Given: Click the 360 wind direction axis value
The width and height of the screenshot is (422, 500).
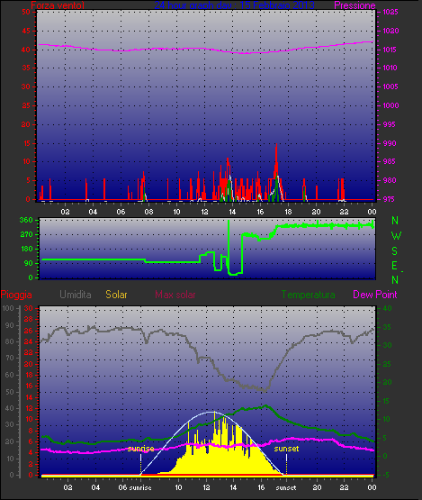Looking at the screenshot, I should (x=26, y=220).
